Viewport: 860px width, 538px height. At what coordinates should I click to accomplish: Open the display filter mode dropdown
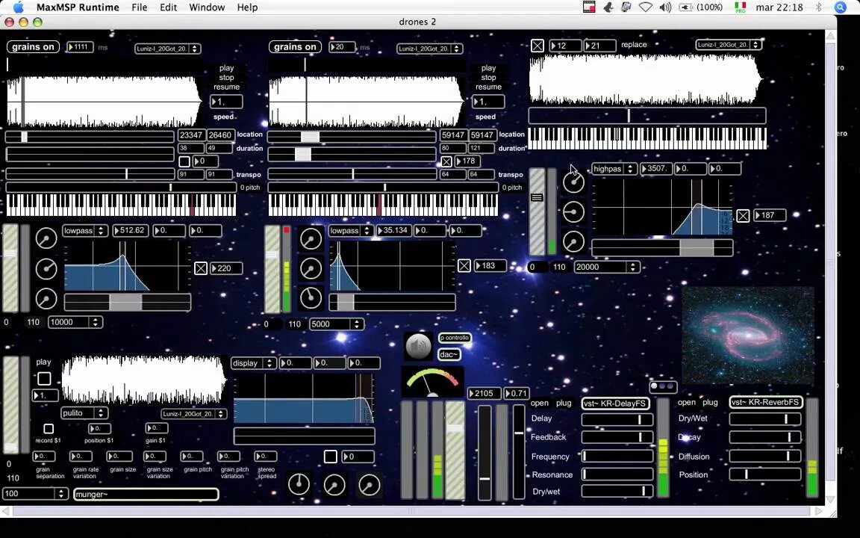pyautogui.click(x=253, y=363)
